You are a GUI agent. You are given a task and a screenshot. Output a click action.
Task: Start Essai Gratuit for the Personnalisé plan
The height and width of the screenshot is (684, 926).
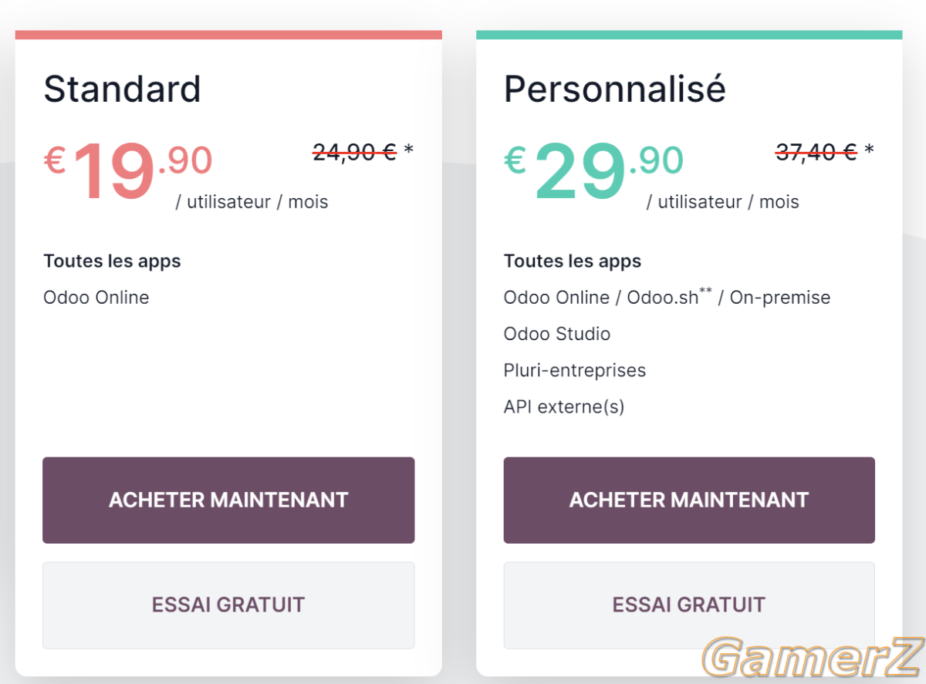click(x=689, y=605)
